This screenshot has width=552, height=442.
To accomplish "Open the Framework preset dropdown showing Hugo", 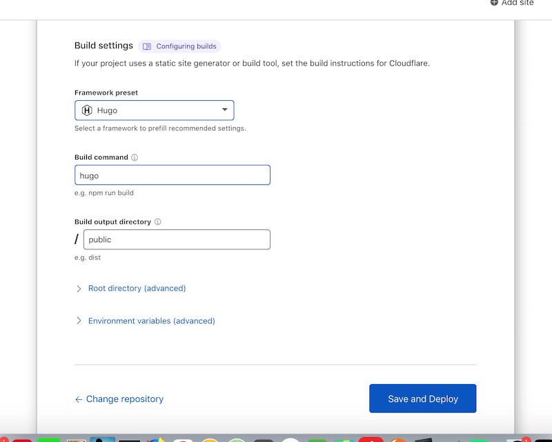I will pyautogui.click(x=154, y=110).
